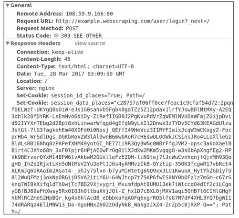Collapse the Response Headers section triangle
This screenshot has height=218, width=239.
coord(8,43)
